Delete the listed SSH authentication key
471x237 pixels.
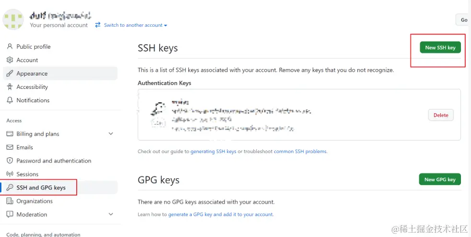point(441,115)
